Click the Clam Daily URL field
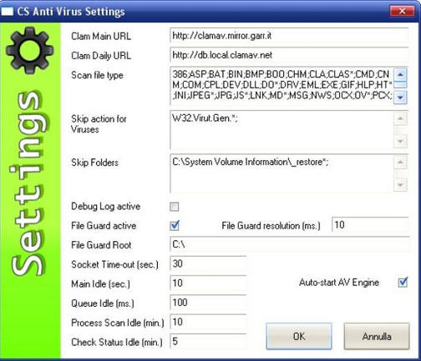The image size is (421, 361). pyautogui.click(x=289, y=55)
